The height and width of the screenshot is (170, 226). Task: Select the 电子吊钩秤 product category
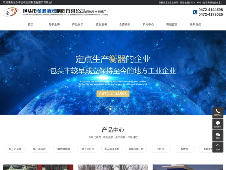tap(39, 149)
